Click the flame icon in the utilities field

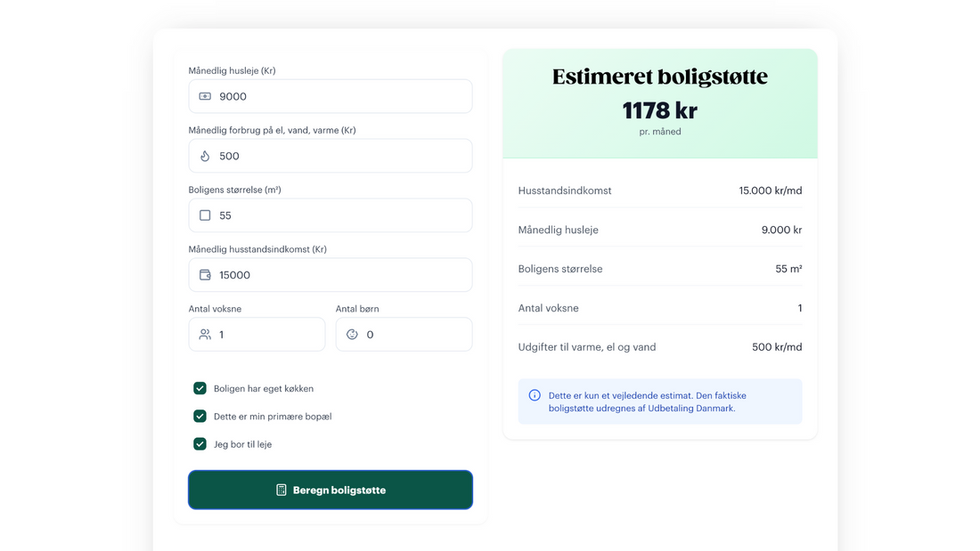(205, 156)
